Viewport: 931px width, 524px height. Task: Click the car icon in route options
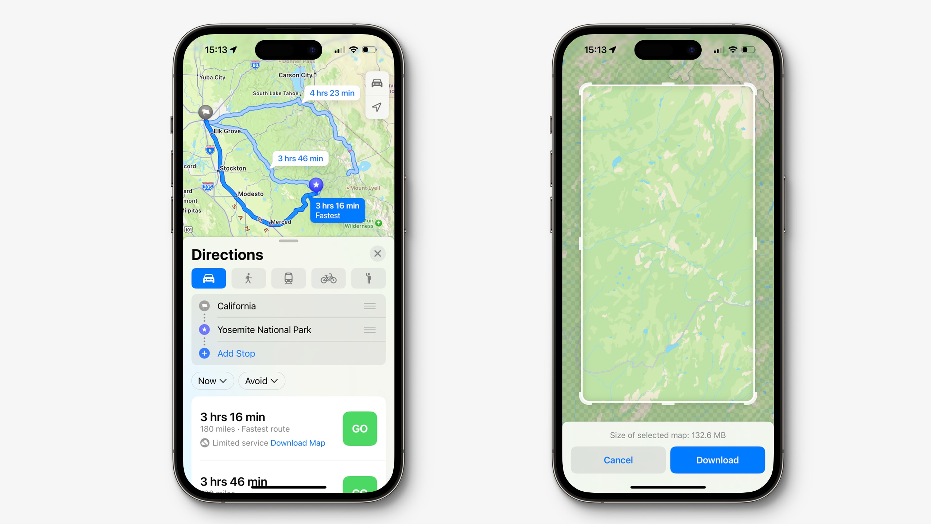pos(209,278)
